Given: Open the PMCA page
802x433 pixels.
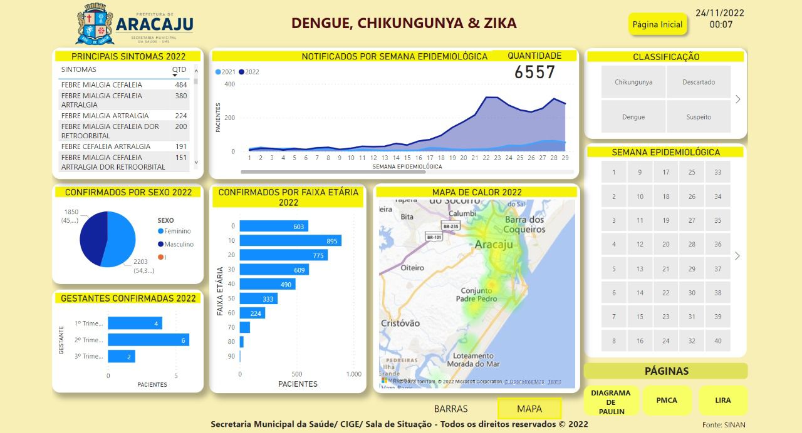Looking at the screenshot, I should click(667, 400).
